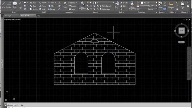Click the Erase tool icon

pos(59,3)
